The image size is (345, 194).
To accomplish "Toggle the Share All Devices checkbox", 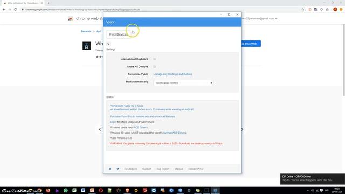I will click(x=155, y=67).
